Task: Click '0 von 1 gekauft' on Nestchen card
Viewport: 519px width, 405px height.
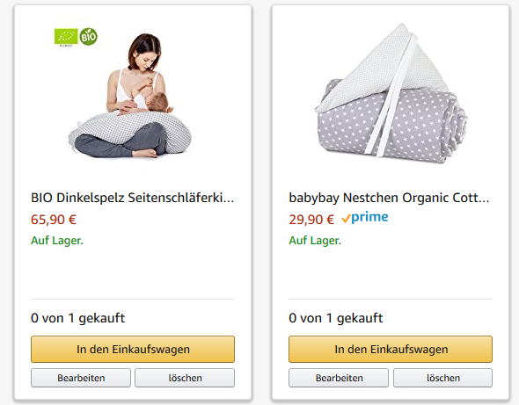Action: [336, 318]
